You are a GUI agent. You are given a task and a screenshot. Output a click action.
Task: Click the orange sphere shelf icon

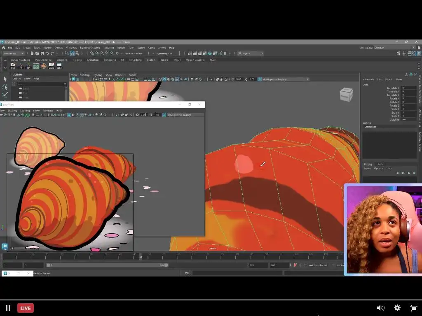(x=44, y=66)
